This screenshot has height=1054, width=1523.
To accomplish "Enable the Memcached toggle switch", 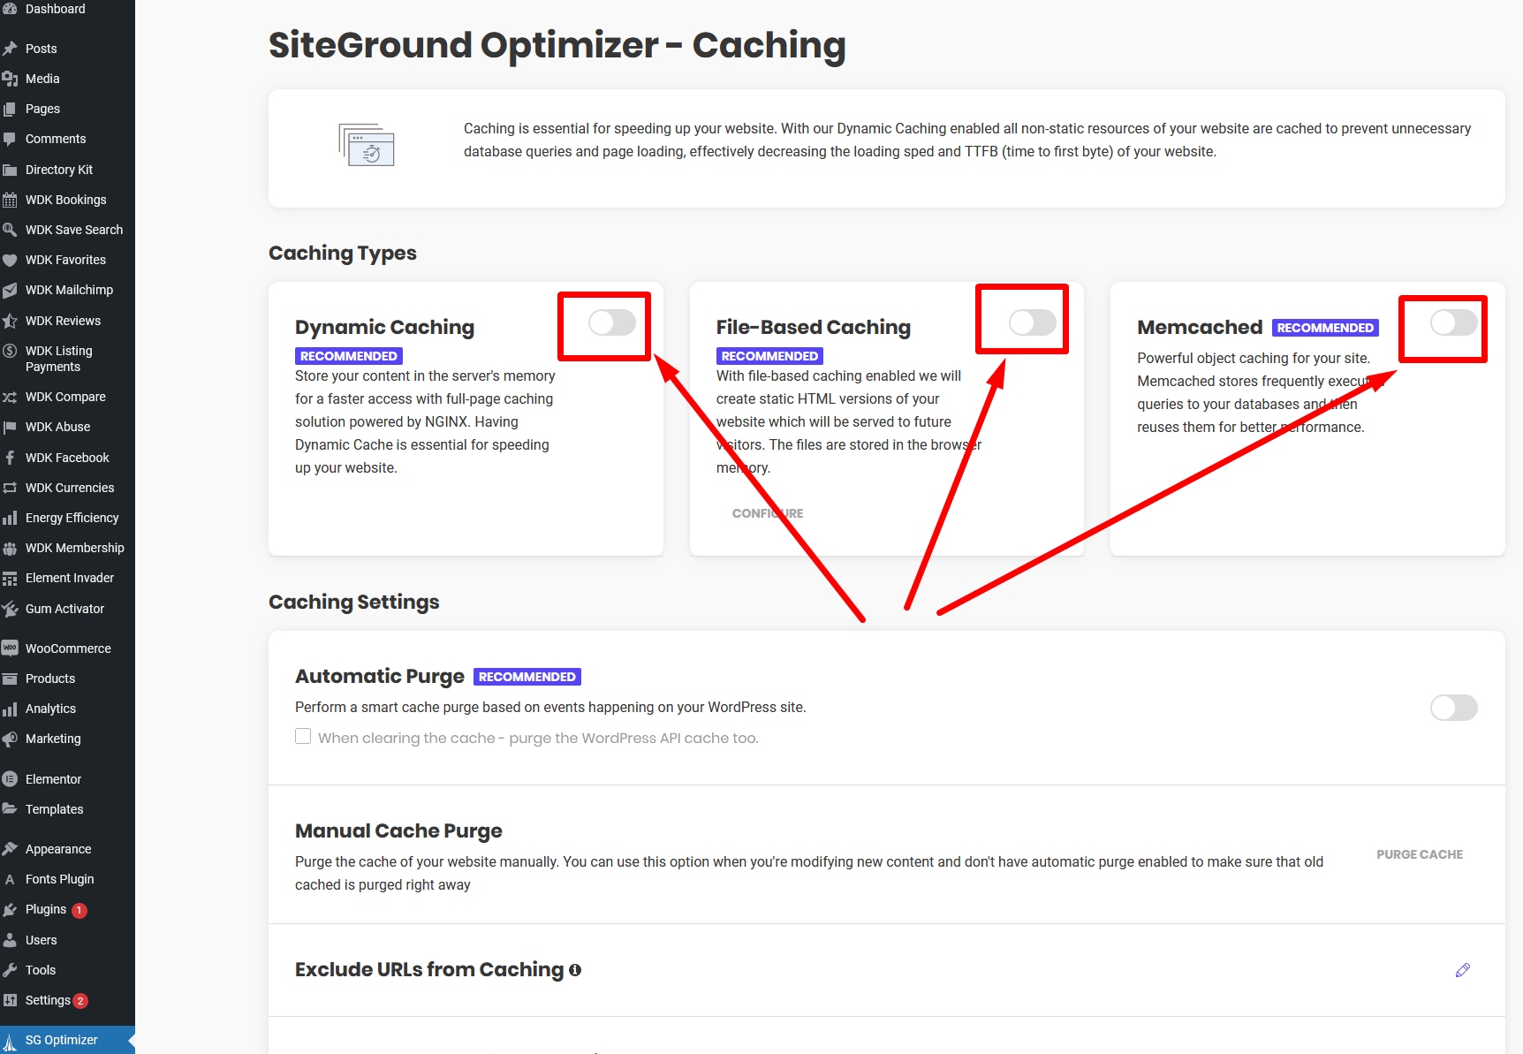I will (x=1454, y=322).
